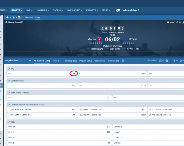184x146 pixels.
Task: Select the Under 0.5 outcome
Action: tap(148, 127)
